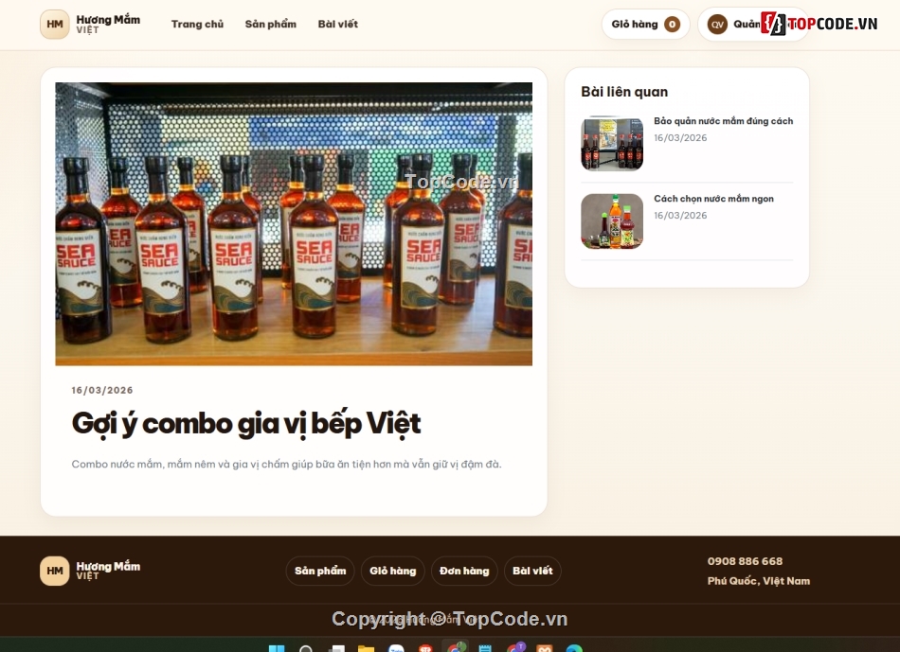Image resolution: width=900 pixels, height=652 pixels.
Task: Open File Explorer from the taskbar
Action: pyautogui.click(x=366, y=648)
